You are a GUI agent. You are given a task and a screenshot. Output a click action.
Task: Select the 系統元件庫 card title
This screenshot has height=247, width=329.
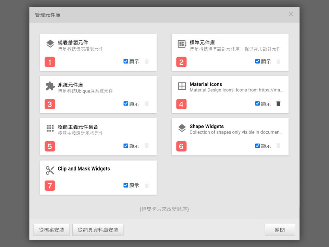click(70, 85)
